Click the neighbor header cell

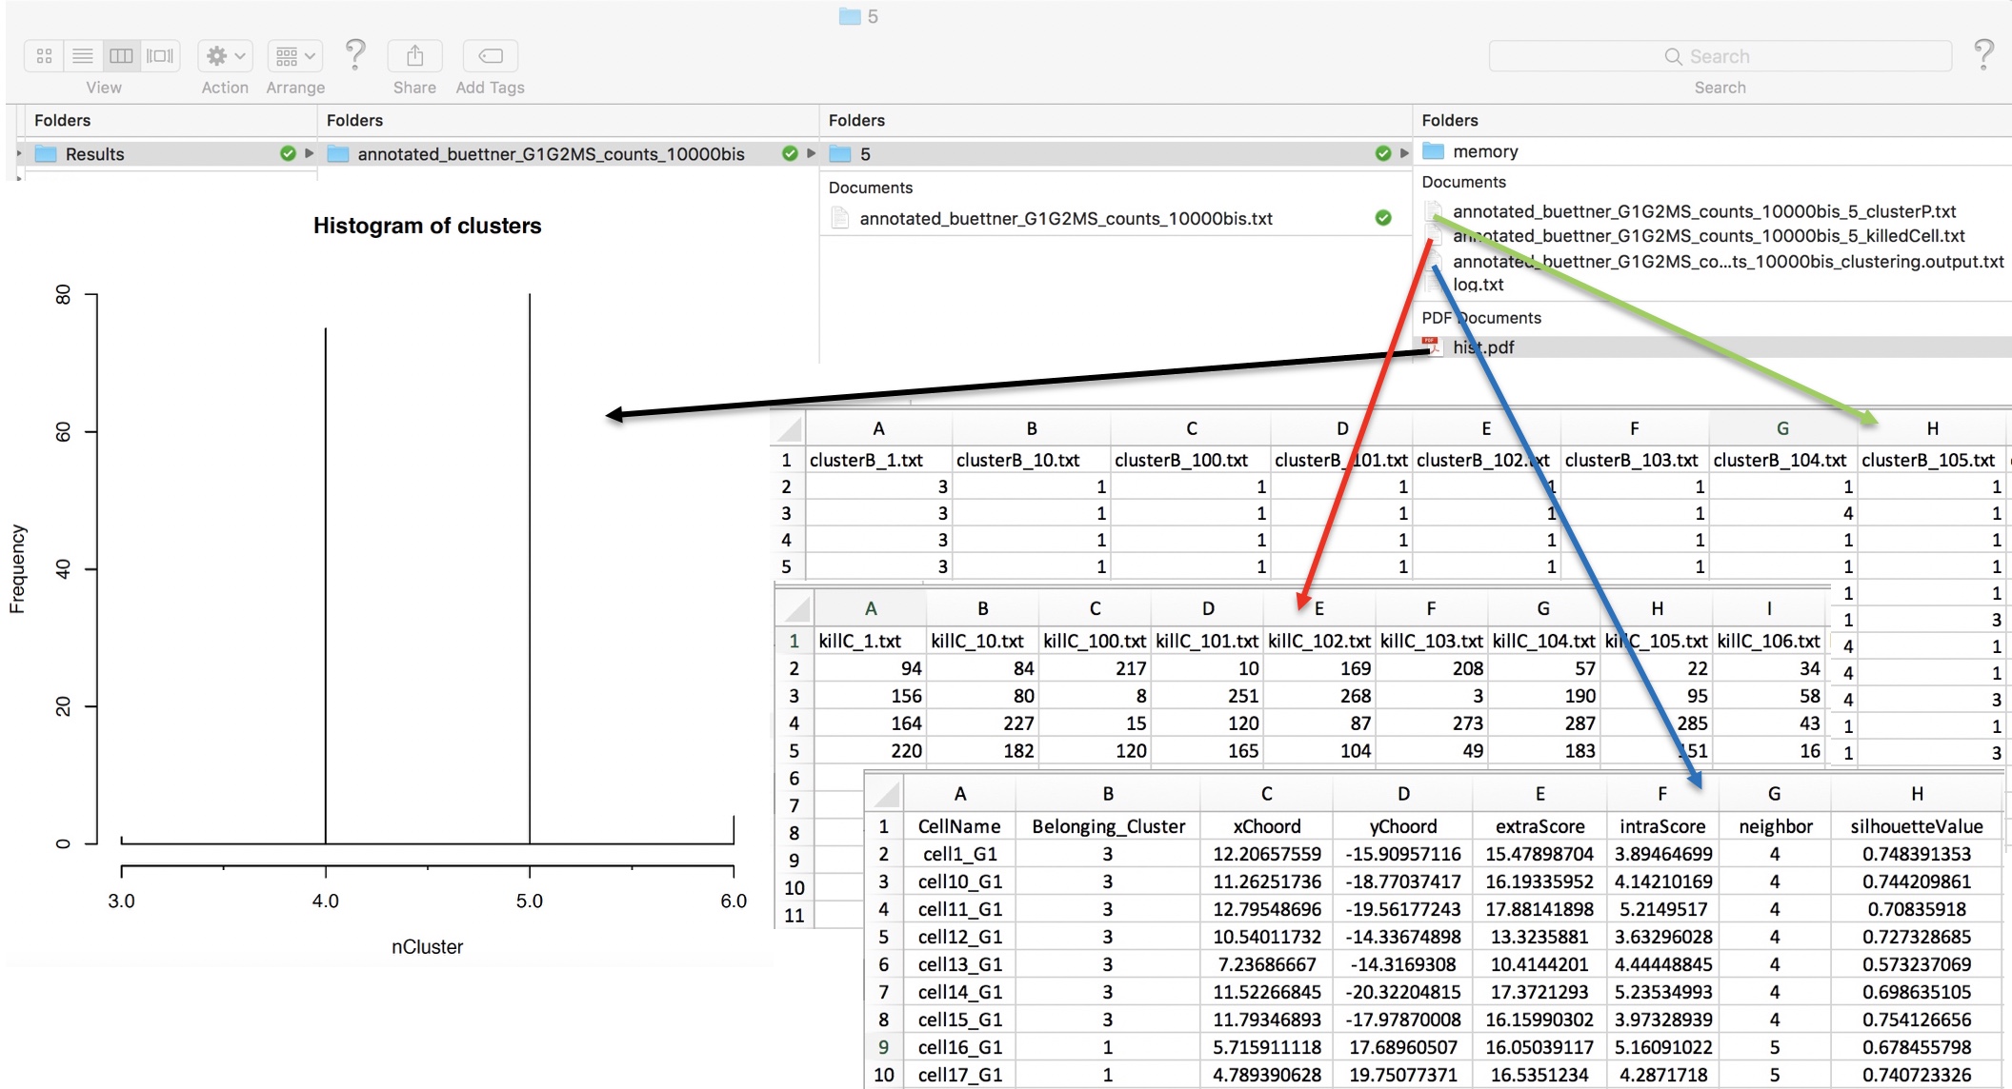pos(1775,826)
